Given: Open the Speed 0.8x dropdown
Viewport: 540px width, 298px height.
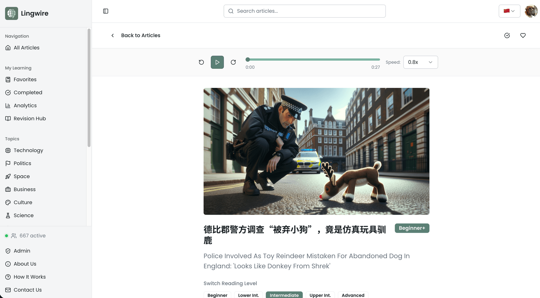Looking at the screenshot, I should point(420,62).
